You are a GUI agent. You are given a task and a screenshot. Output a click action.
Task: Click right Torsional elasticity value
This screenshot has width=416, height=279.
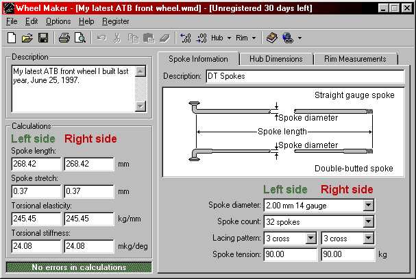[89, 219]
